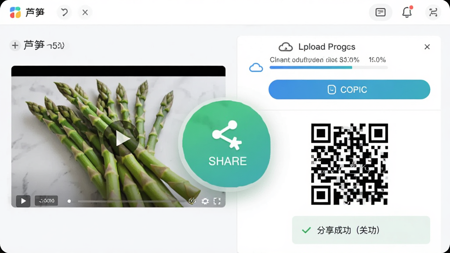
Task: Click the speed icon left of gear
Action: (x=192, y=201)
